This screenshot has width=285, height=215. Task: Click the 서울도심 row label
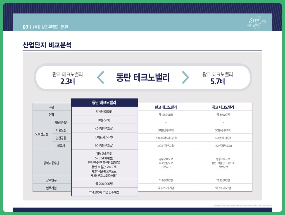click(61, 130)
